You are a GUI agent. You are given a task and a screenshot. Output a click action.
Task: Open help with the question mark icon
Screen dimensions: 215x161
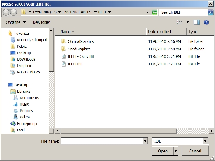point(206,22)
